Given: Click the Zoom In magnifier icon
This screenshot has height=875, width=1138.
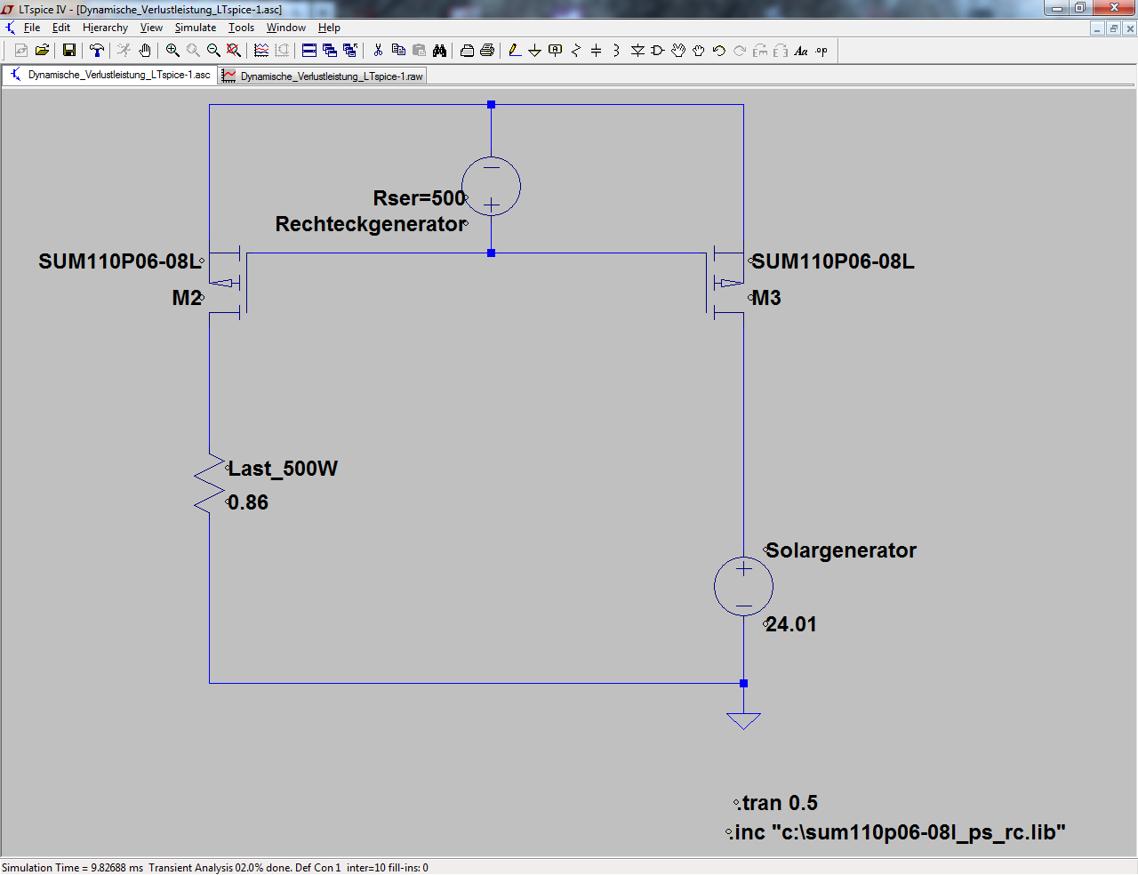Looking at the screenshot, I should (172, 51).
